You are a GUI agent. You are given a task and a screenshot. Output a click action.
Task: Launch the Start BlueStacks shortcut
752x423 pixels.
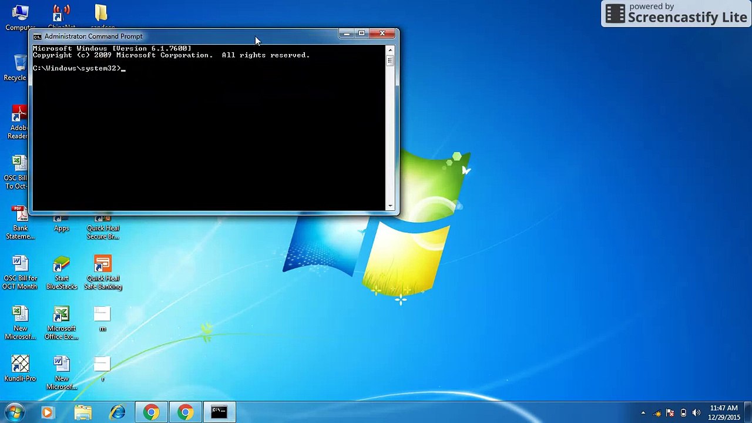[61, 273]
